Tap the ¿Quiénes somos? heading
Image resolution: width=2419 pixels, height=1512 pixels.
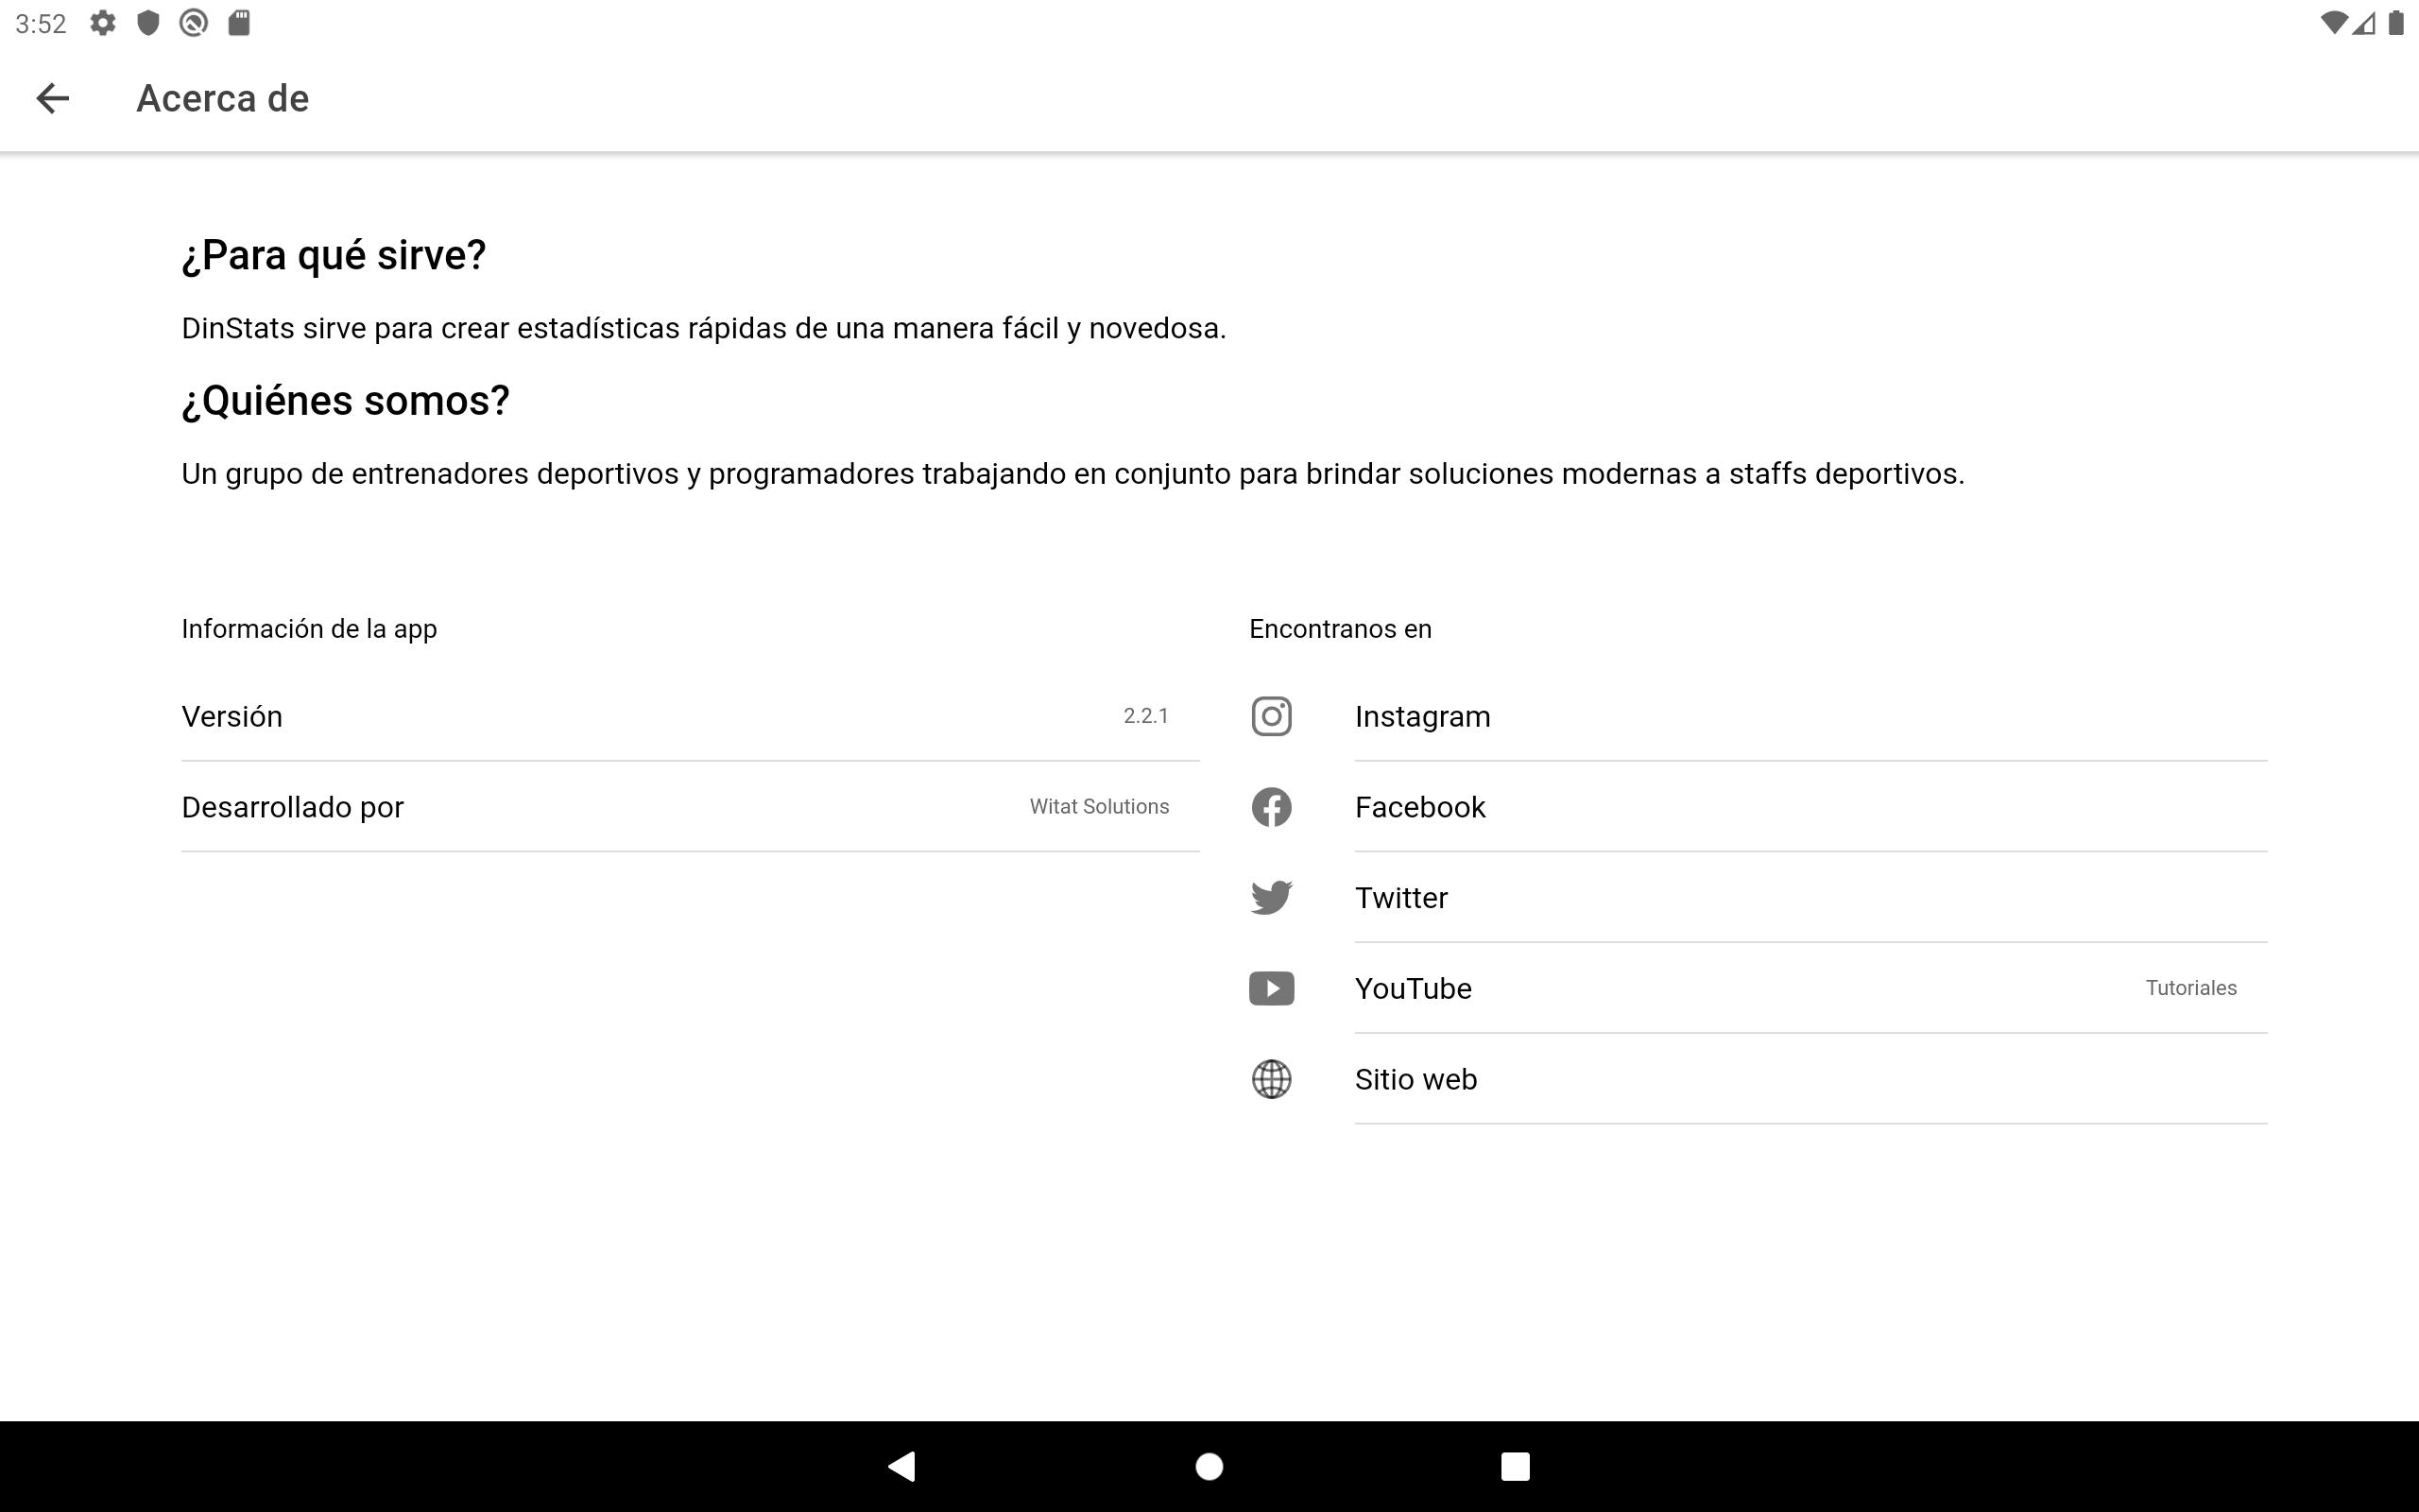coord(345,401)
